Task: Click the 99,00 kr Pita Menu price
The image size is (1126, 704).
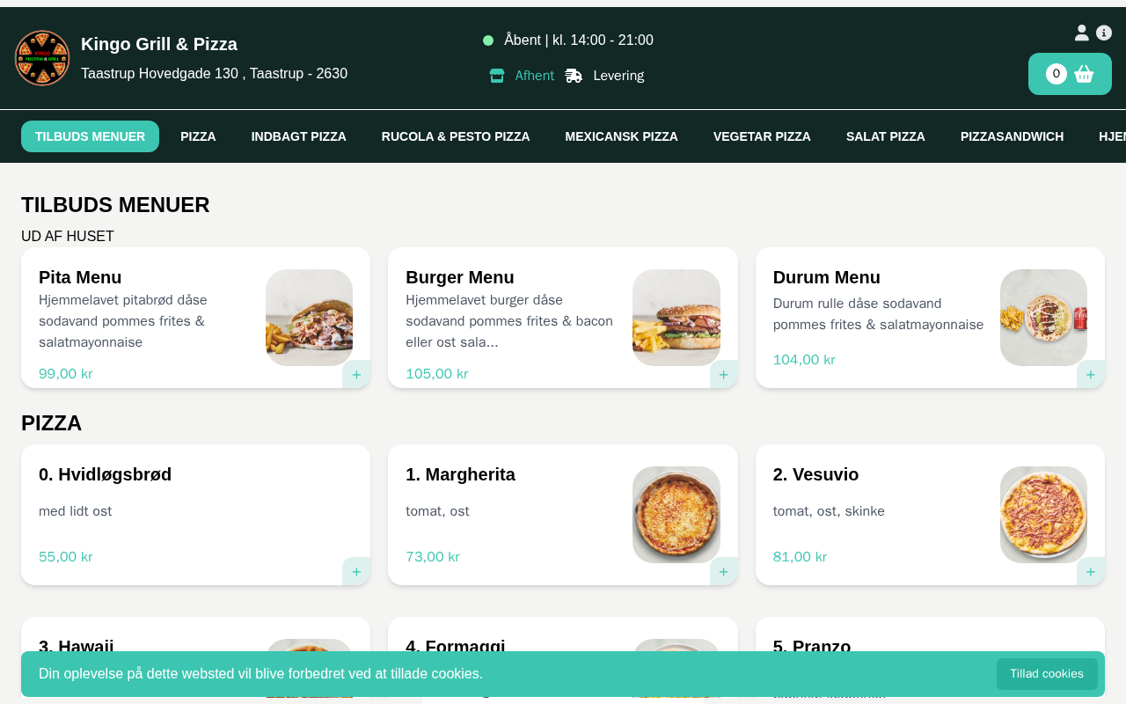Action: (66, 374)
